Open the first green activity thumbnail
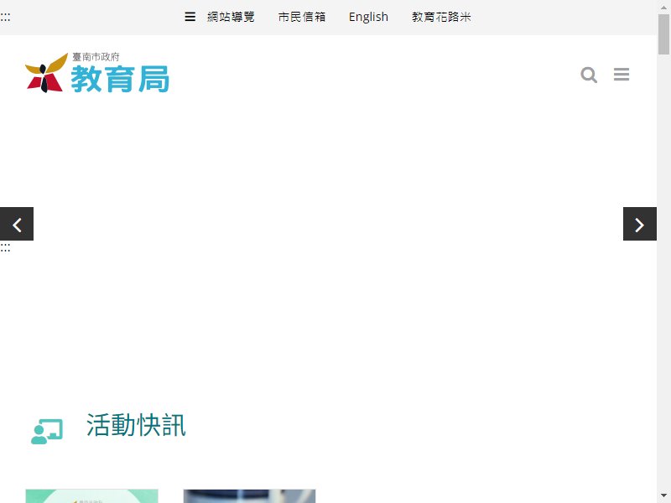This screenshot has width=671, height=503. (92, 496)
